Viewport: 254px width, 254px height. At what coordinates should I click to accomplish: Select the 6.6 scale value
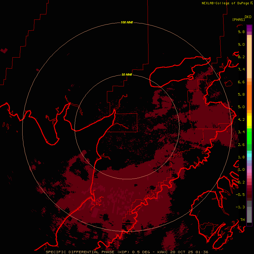click(x=241, y=82)
